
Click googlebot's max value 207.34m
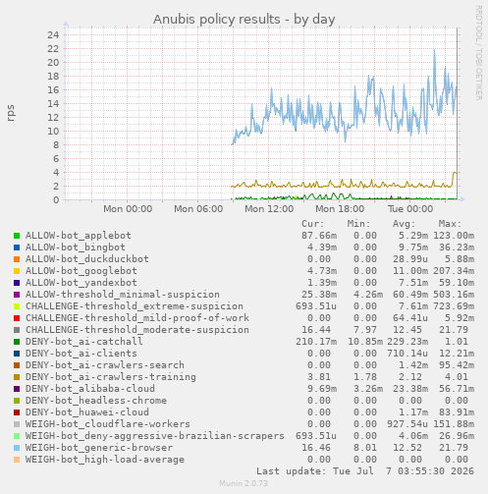point(454,271)
